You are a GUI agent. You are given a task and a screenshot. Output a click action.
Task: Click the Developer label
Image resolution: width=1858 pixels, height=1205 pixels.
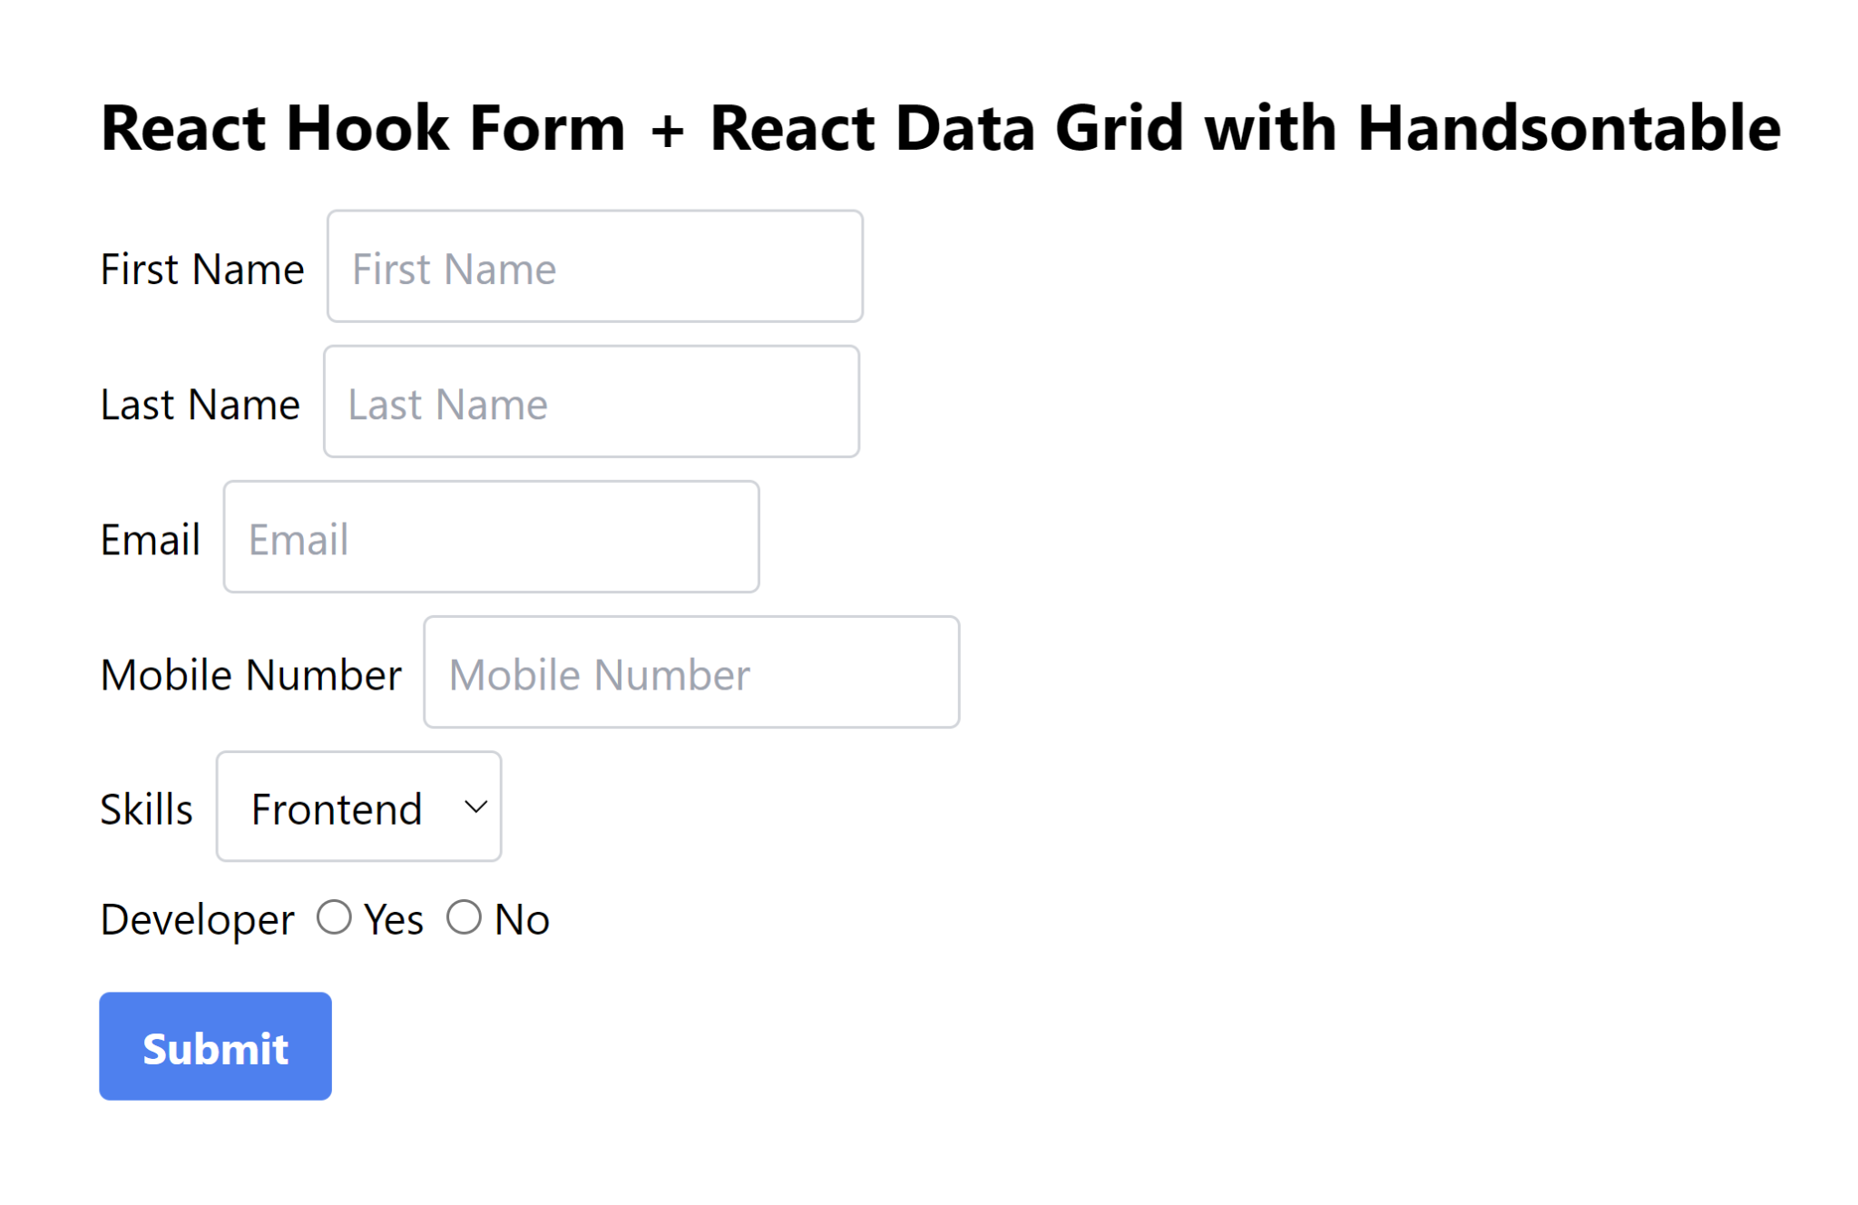pyautogui.click(x=197, y=918)
